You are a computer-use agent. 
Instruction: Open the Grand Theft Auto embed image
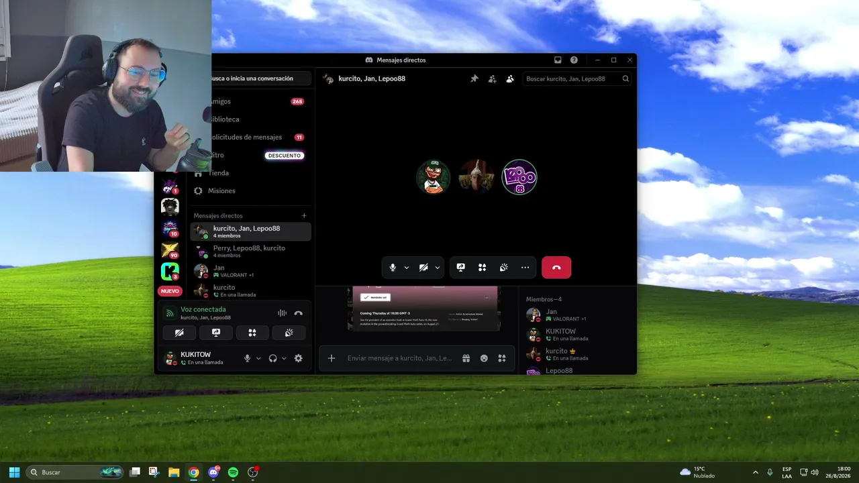423,309
